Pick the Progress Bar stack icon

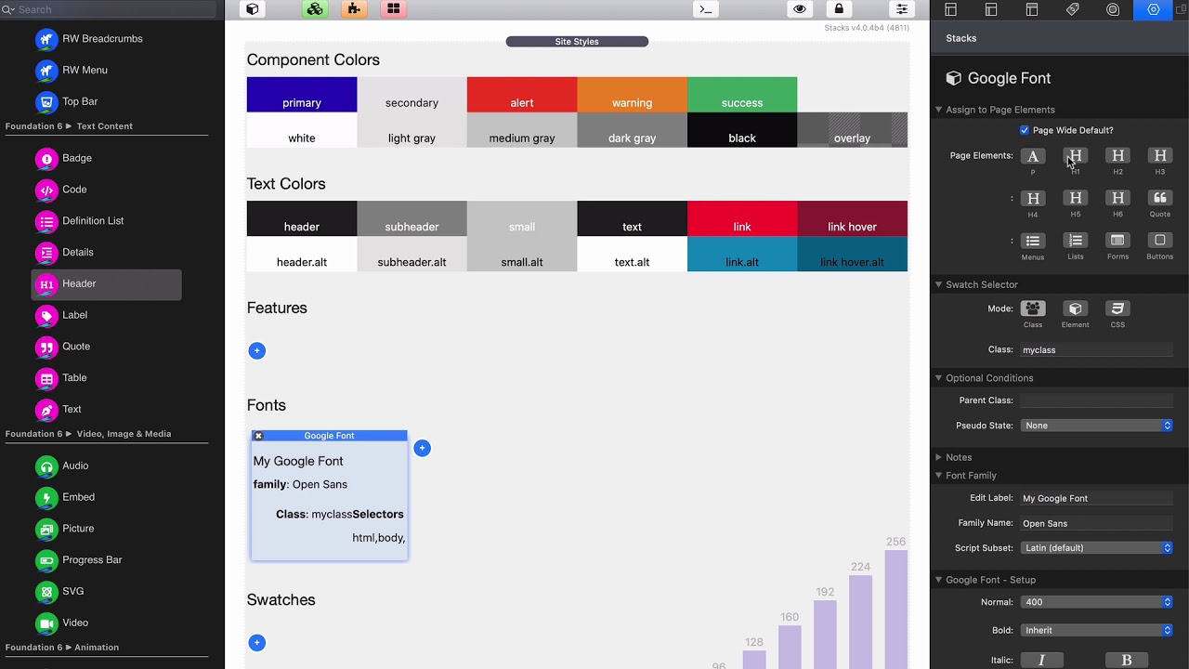(x=46, y=560)
